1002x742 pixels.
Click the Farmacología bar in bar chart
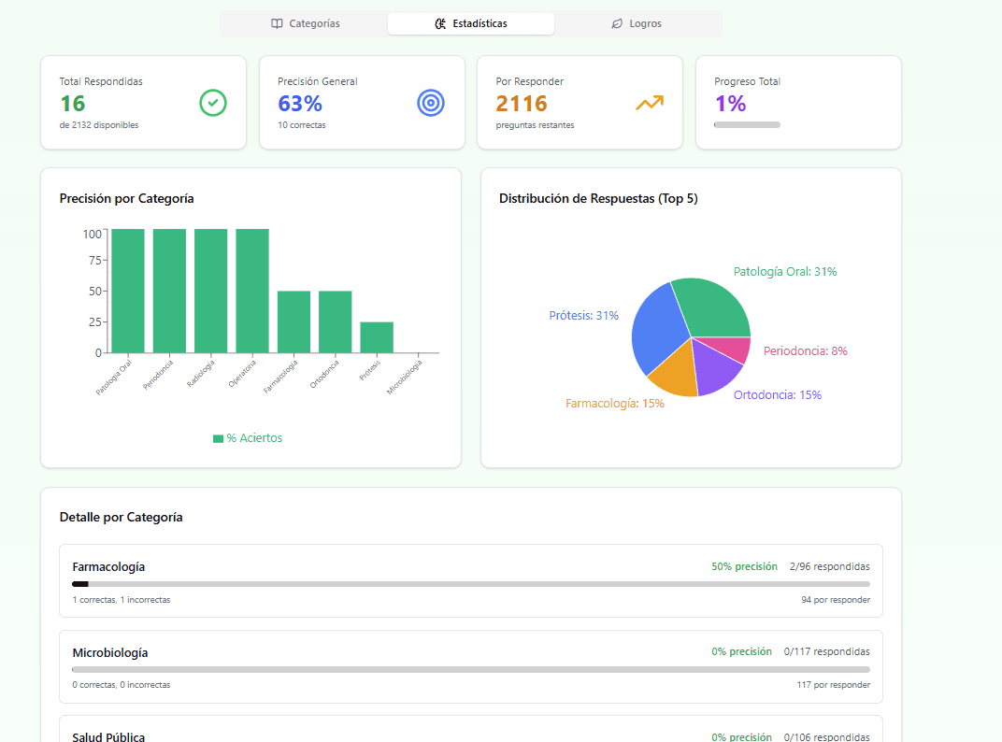tap(293, 322)
